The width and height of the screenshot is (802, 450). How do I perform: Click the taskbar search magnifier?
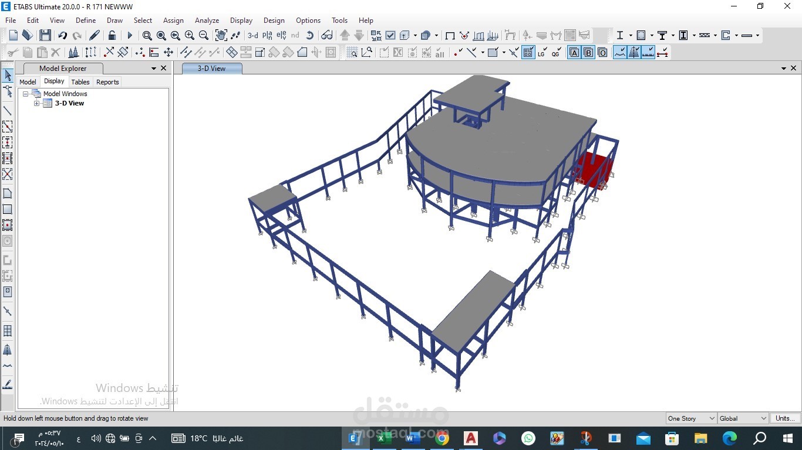tap(760, 438)
